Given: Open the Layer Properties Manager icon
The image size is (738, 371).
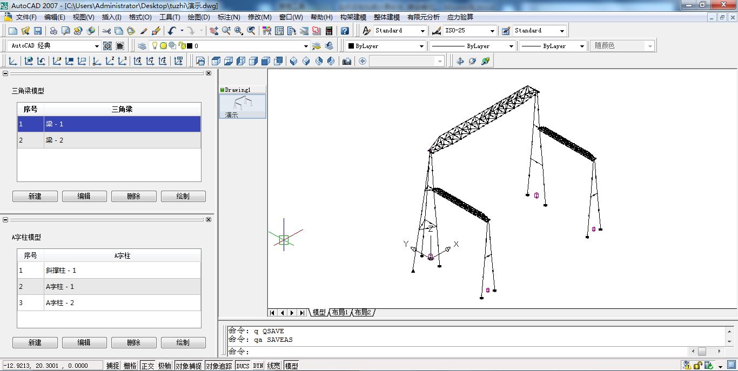Looking at the screenshot, I should pos(142,46).
